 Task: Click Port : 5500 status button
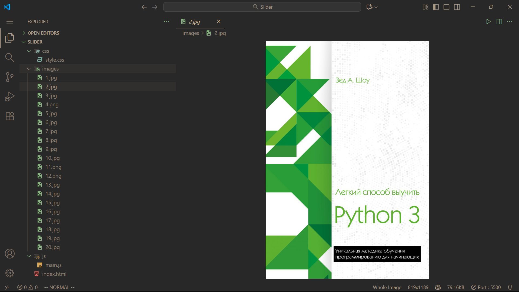486,287
